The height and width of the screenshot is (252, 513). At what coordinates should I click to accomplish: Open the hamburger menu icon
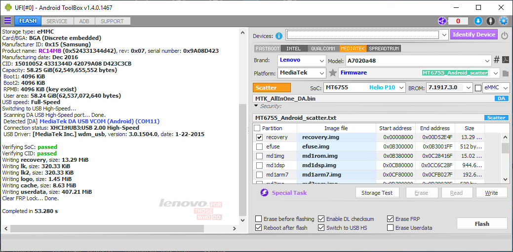point(7,21)
